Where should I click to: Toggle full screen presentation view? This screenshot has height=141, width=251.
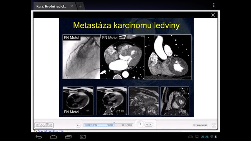(214, 125)
